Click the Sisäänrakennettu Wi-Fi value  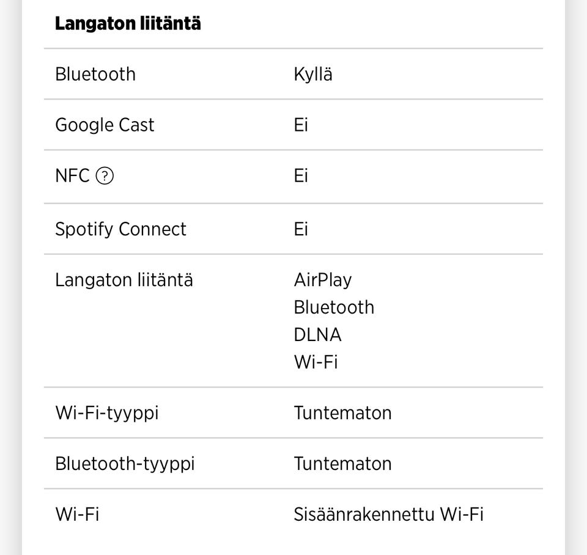coord(388,514)
